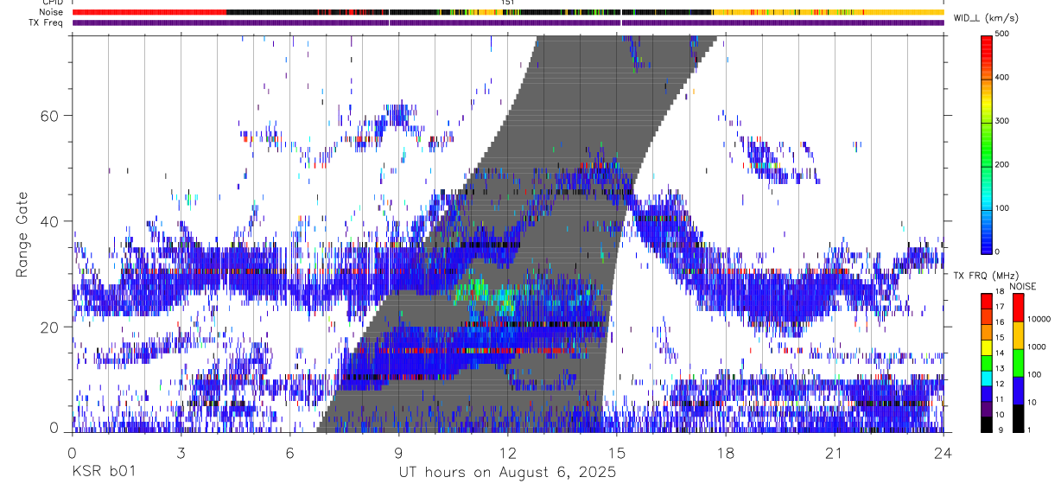Image resolution: width=1061 pixels, height=490 pixels.
Task: Click the '10000' tick on NOISE scale
Action: pos(1039,319)
